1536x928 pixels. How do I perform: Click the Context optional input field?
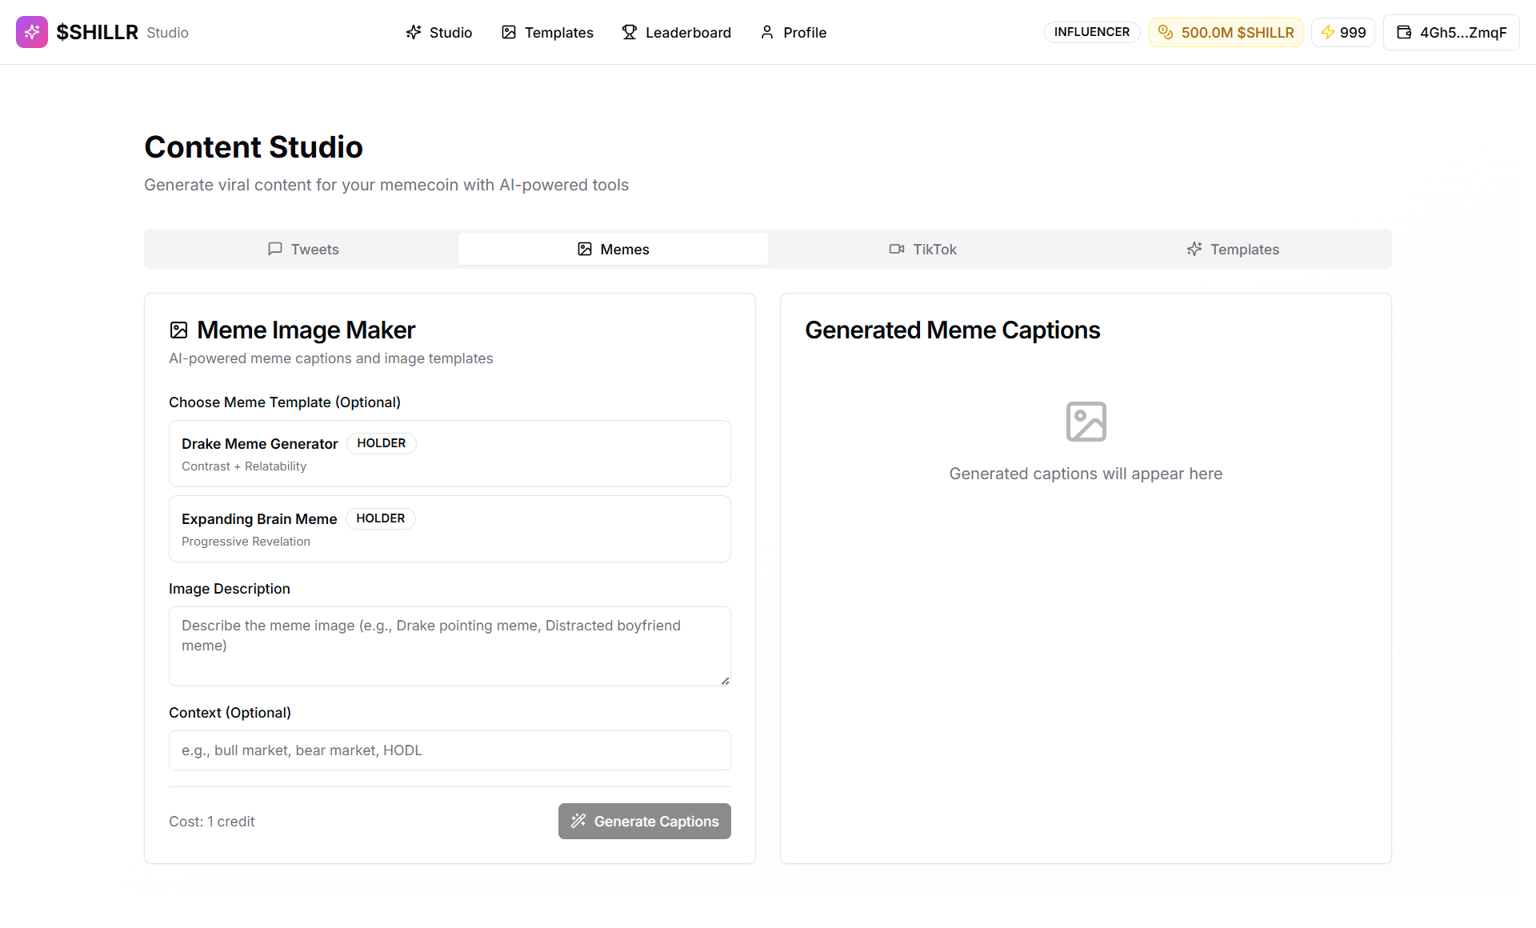tap(450, 750)
